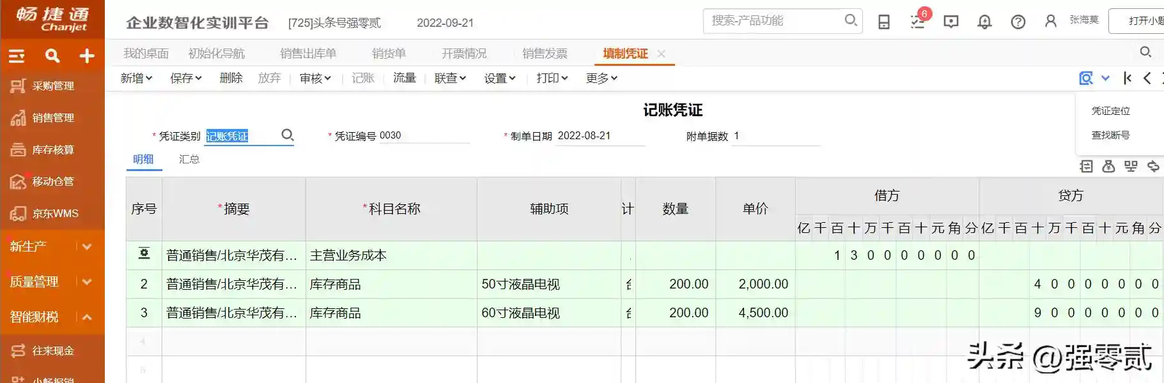Expand the 新增 dropdown menu
This screenshot has width=1164, height=383.
tap(136, 78)
